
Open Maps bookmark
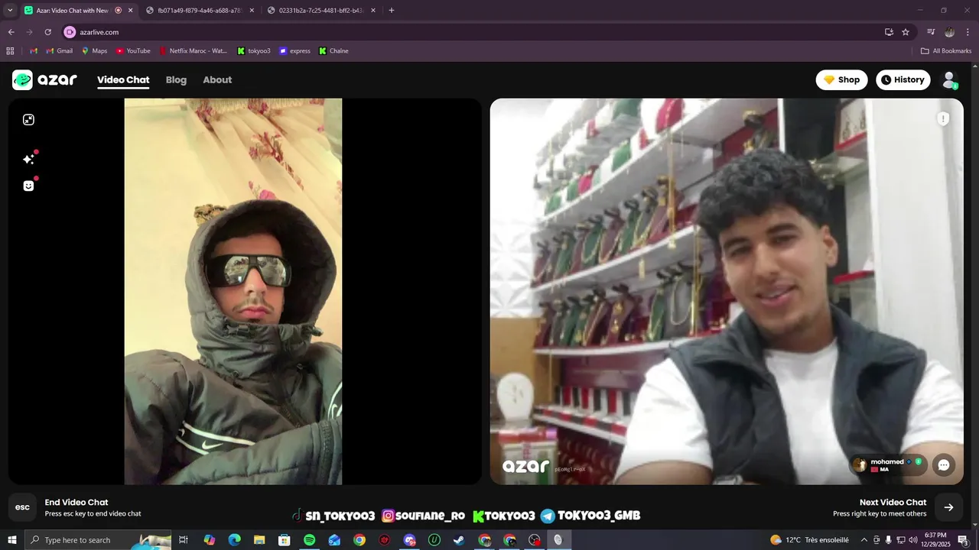pos(94,51)
